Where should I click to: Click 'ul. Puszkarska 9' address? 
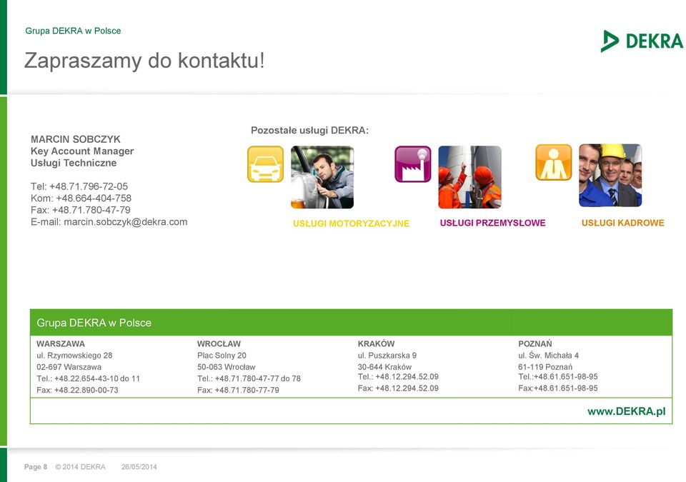[x=387, y=355]
